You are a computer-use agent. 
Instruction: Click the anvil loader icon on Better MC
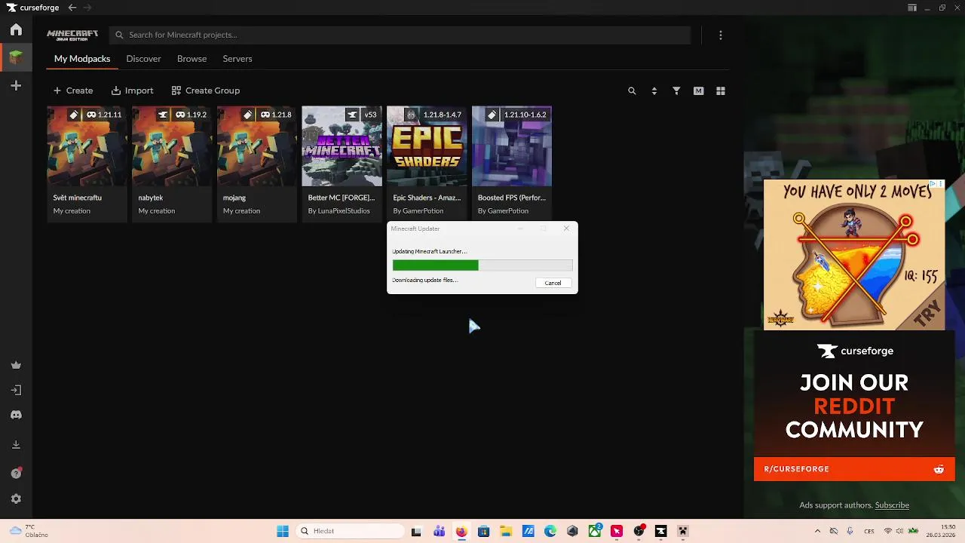point(352,115)
